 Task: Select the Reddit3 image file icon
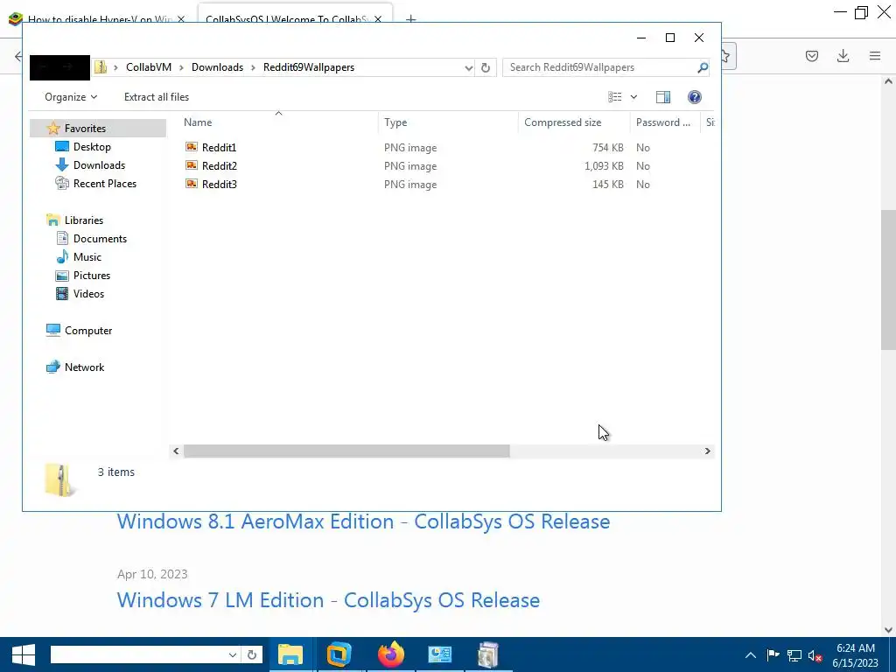pyautogui.click(x=192, y=184)
